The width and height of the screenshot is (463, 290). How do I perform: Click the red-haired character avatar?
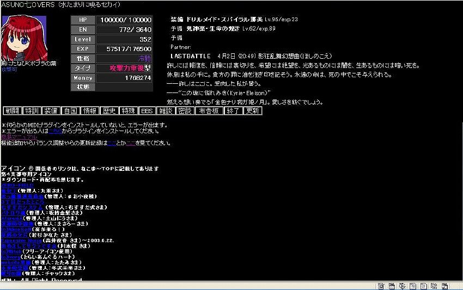point(24,38)
